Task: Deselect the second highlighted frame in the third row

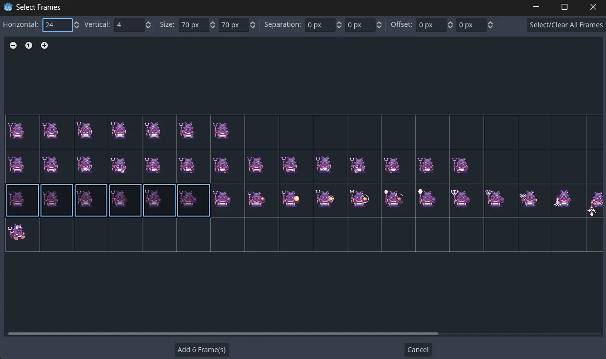Action: (x=57, y=200)
